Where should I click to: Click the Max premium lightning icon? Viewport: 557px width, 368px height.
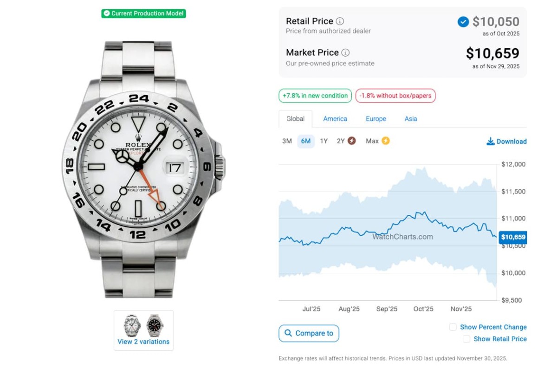tap(385, 141)
